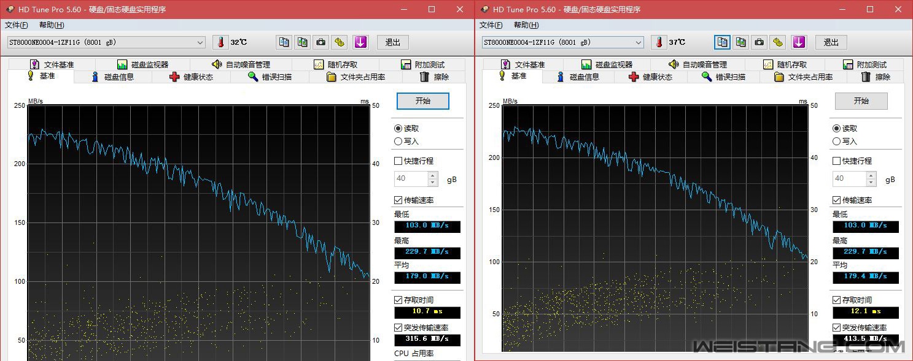Switch to 错误扫描 tab in right window
The width and height of the screenshot is (913, 361).
[723, 77]
